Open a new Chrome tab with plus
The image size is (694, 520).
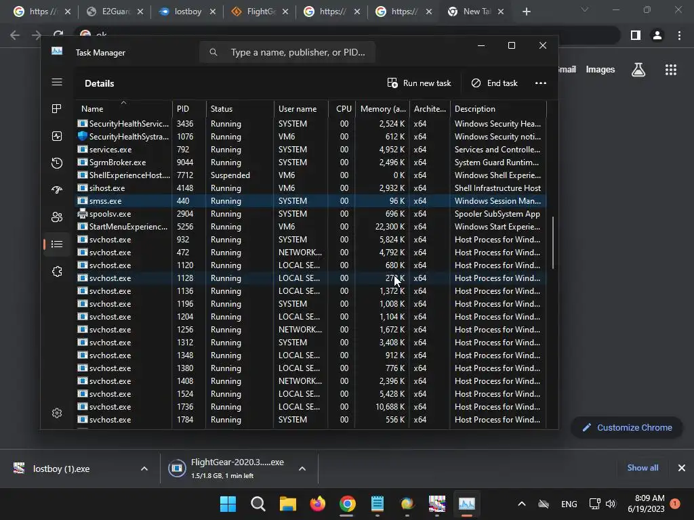(526, 12)
